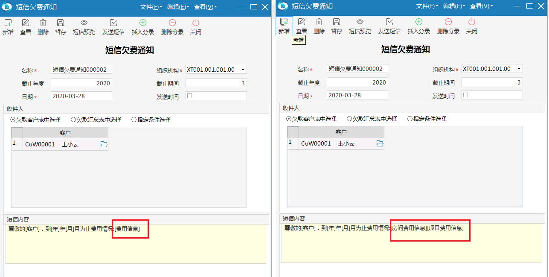
Task: Select row number 1 in left window grid
Action: click(x=17, y=144)
